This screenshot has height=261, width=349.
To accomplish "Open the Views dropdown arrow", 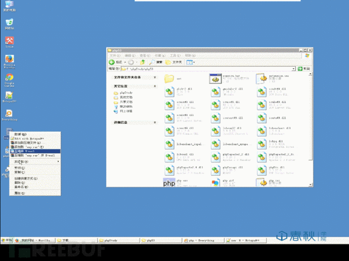I will coord(194,62).
